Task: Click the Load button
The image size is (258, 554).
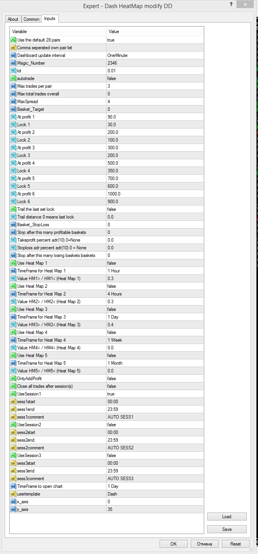Action: 227,517
